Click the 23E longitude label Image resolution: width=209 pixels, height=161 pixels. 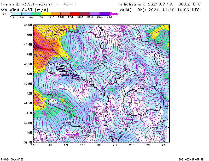click(x=164, y=145)
